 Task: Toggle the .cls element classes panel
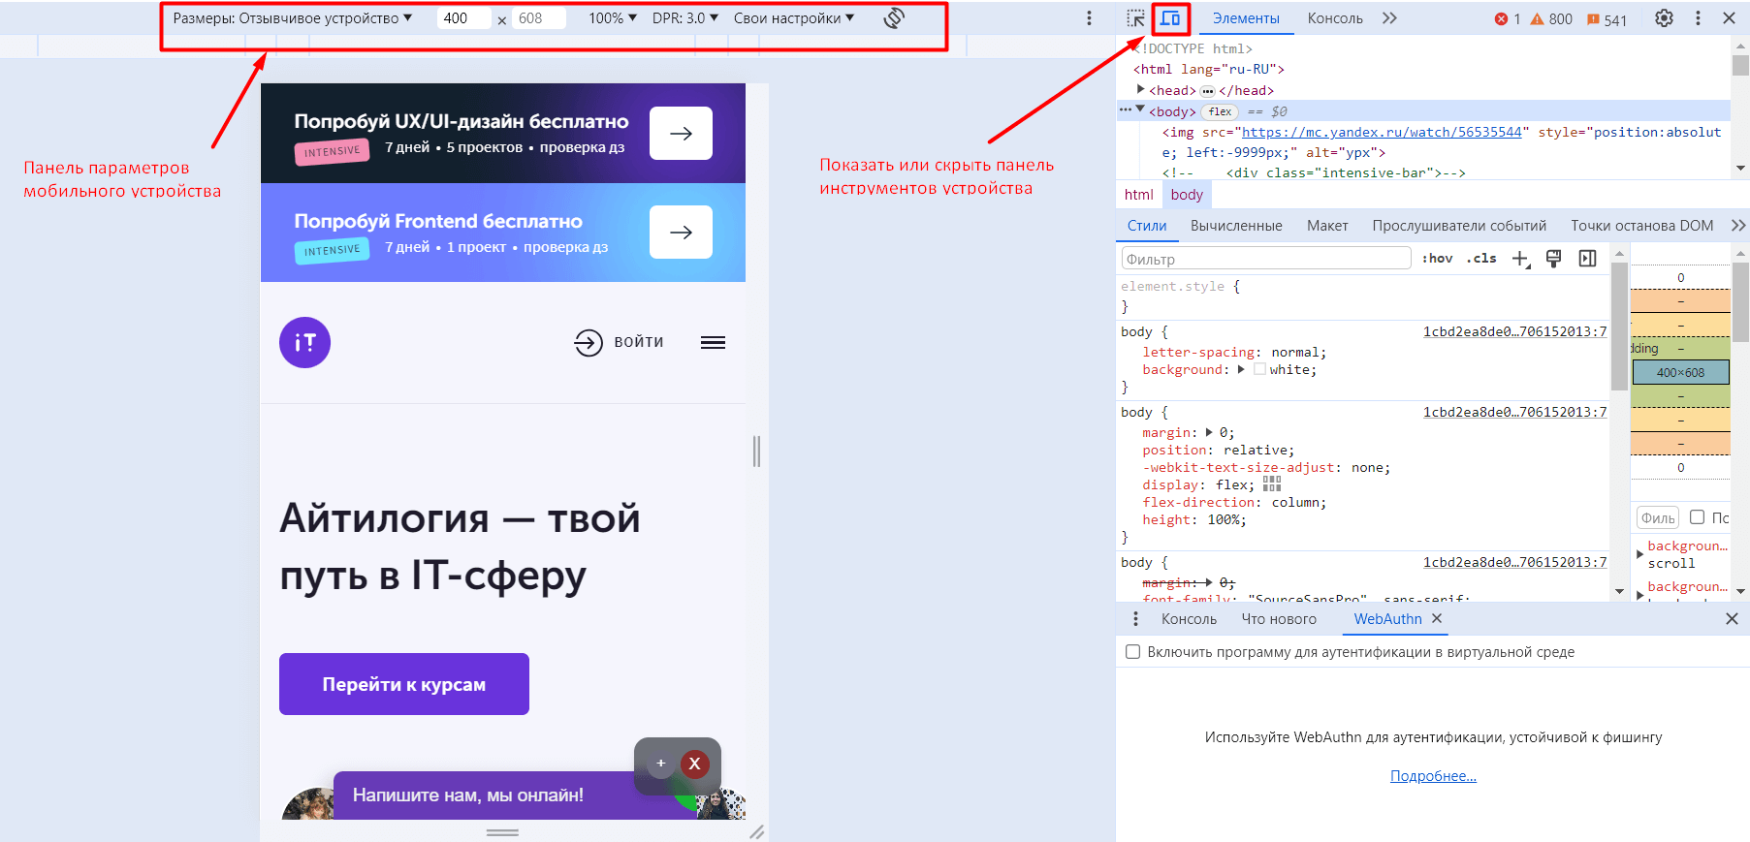point(1481,259)
